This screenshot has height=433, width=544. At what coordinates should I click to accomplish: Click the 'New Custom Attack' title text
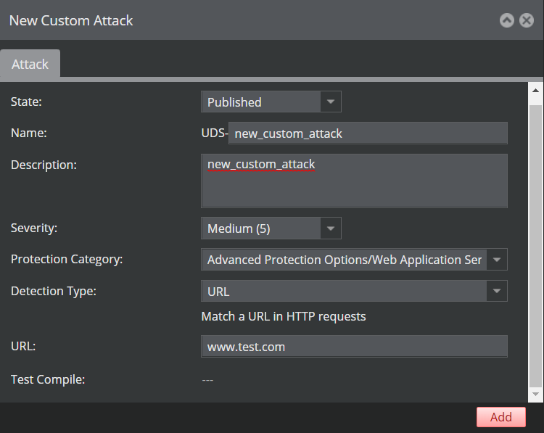pos(71,20)
